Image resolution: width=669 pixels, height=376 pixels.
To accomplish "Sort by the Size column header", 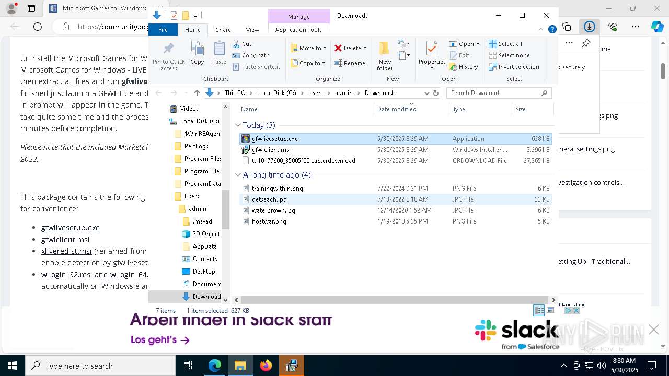I will coord(532,109).
